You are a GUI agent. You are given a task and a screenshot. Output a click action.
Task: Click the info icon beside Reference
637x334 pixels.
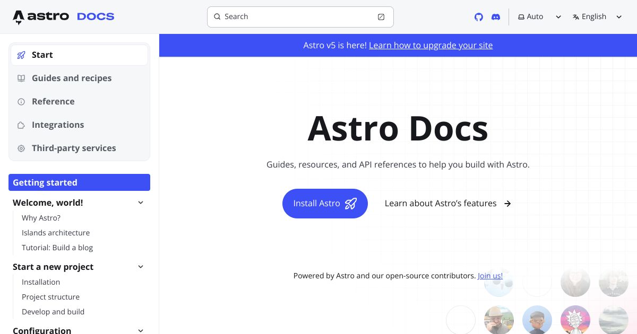tap(21, 102)
